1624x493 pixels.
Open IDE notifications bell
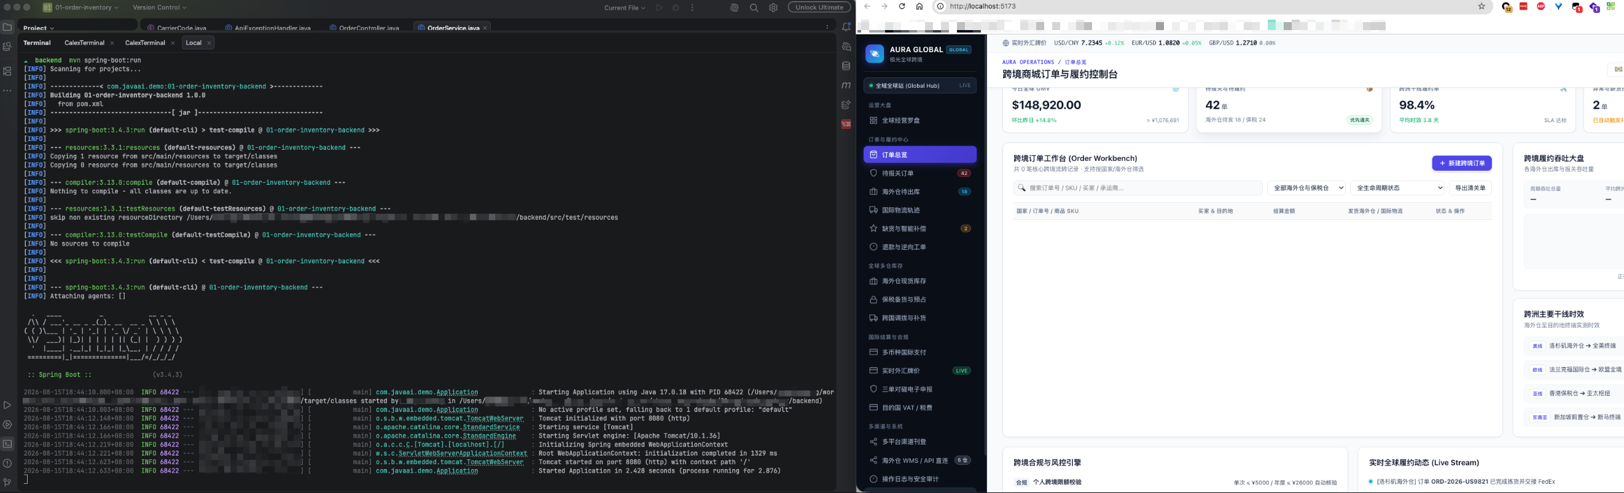[846, 27]
